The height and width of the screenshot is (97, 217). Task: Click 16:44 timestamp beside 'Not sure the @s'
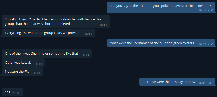36,73
